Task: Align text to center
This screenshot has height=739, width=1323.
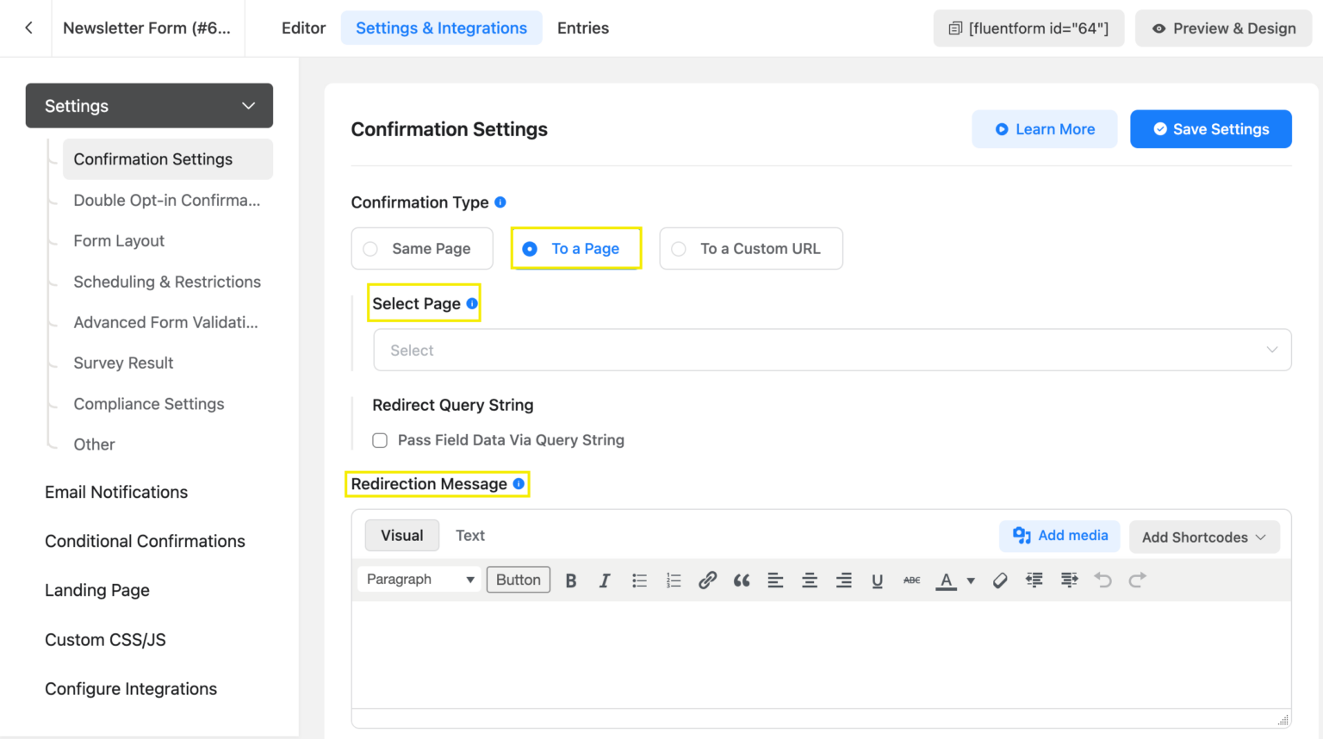Action: pos(810,580)
